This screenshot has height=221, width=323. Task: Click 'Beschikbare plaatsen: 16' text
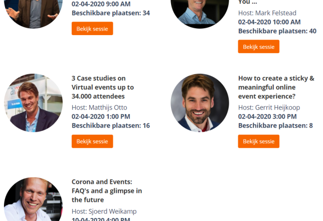111,126
